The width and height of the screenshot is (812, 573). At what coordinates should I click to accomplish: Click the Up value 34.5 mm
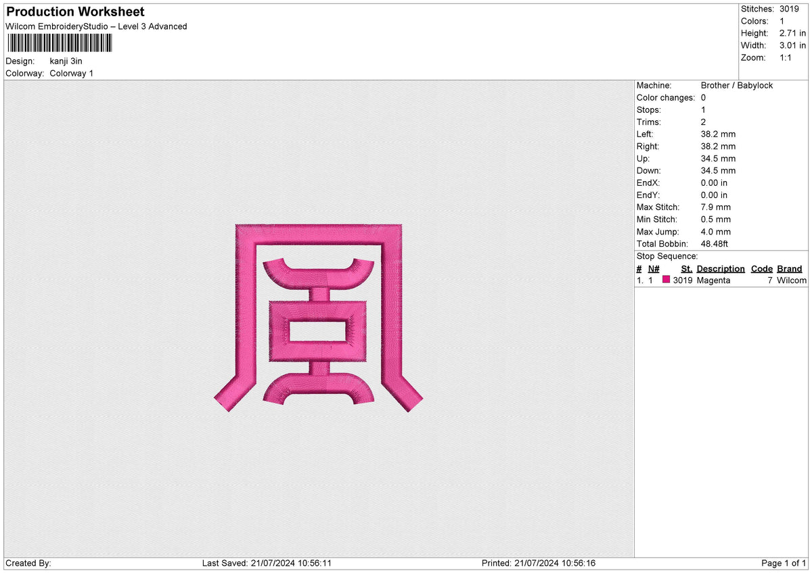coord(718,159)
